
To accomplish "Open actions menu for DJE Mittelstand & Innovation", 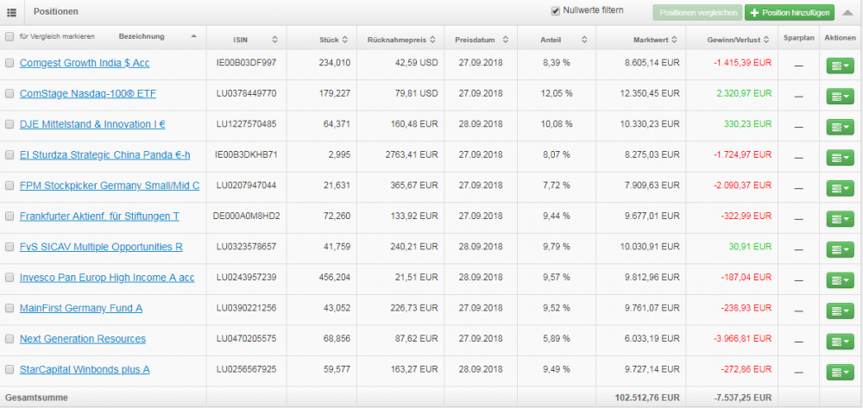I will point(840,127).
